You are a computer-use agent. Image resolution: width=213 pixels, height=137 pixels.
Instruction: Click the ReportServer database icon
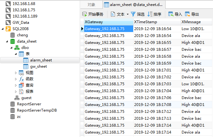tap(13, 104)
